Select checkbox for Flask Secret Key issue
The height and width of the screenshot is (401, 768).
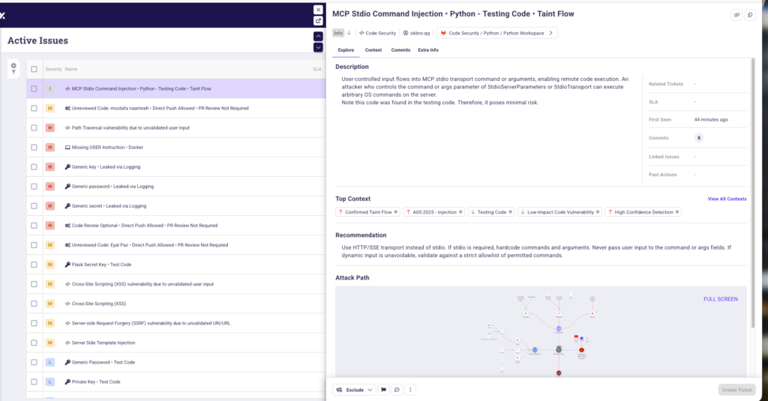click(34, 265)
